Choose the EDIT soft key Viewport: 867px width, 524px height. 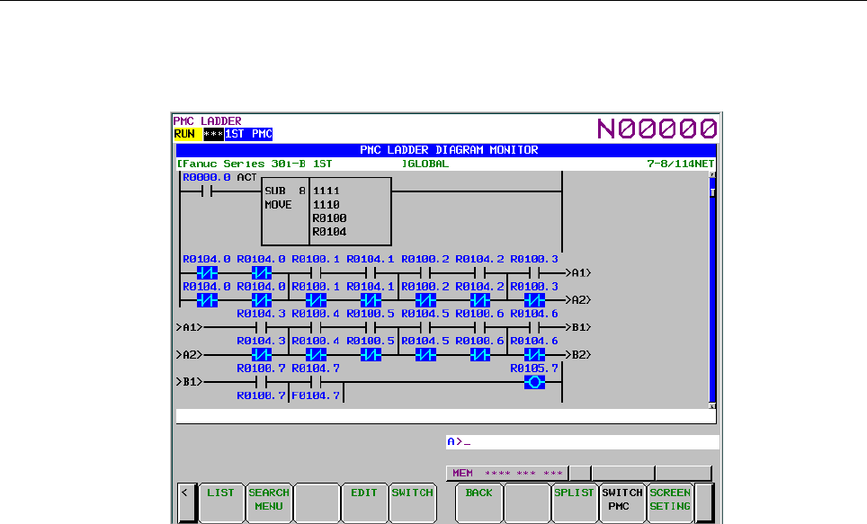(364, 502)
